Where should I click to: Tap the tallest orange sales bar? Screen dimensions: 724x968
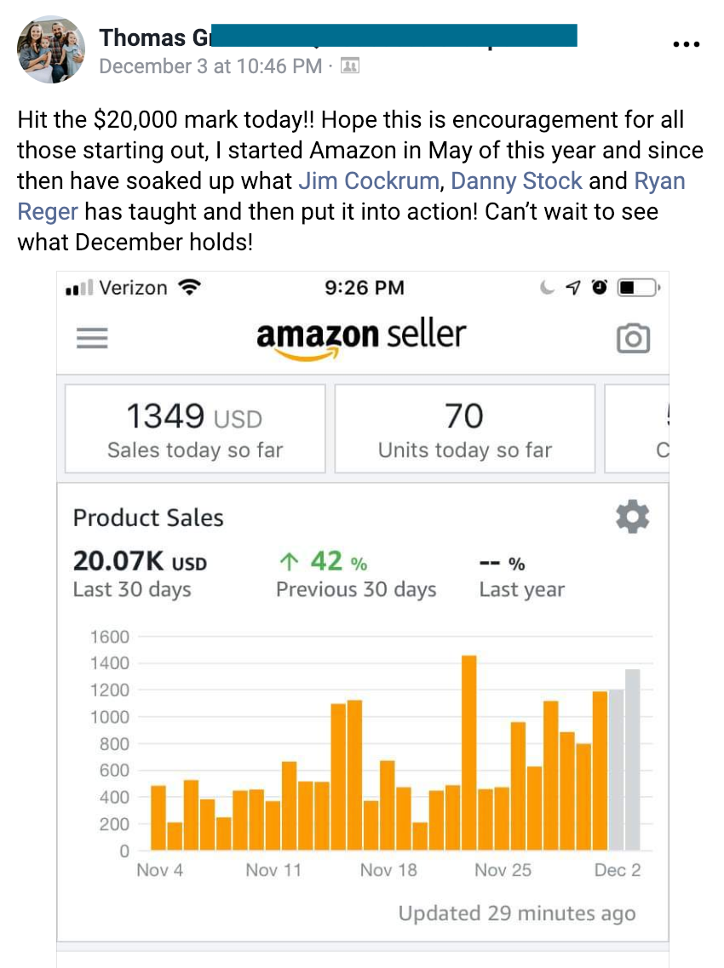coord(468,753)
